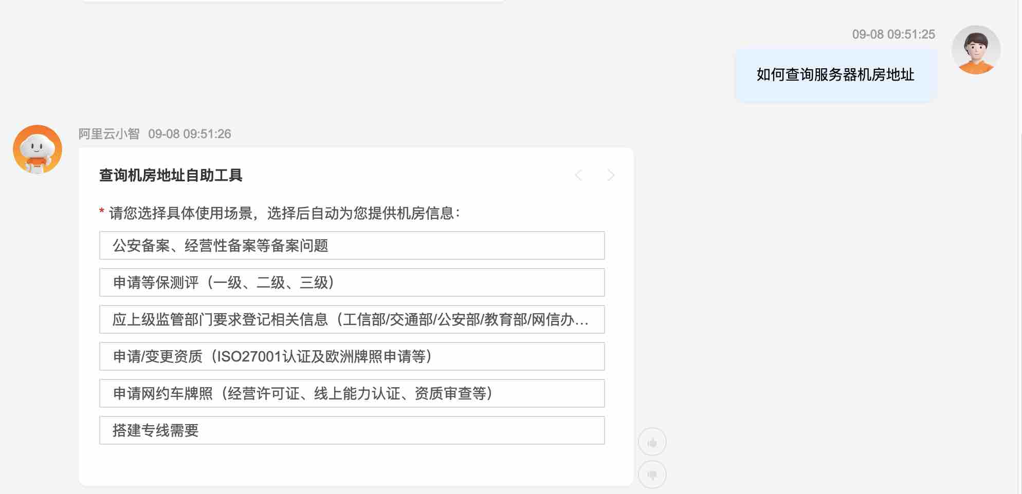Click the 阿里云小智 sender name
Viewport: 1022px width, 494px height.
click(109, 134)
